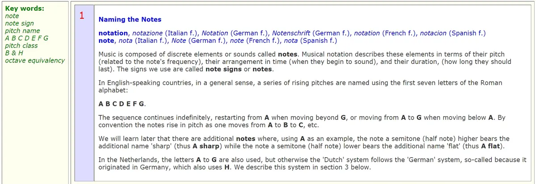Open 'octave equivalency' keyword

pyautogui.click(x=34, y=60)
